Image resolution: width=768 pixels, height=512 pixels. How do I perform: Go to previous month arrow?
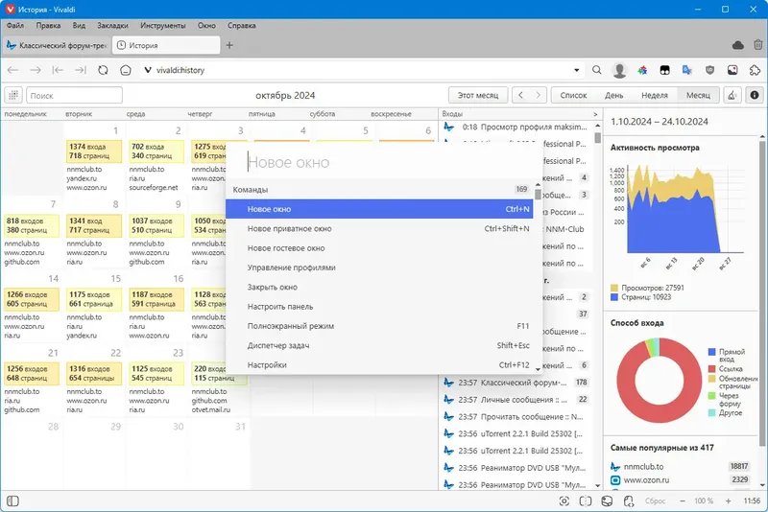click(520, 95)
